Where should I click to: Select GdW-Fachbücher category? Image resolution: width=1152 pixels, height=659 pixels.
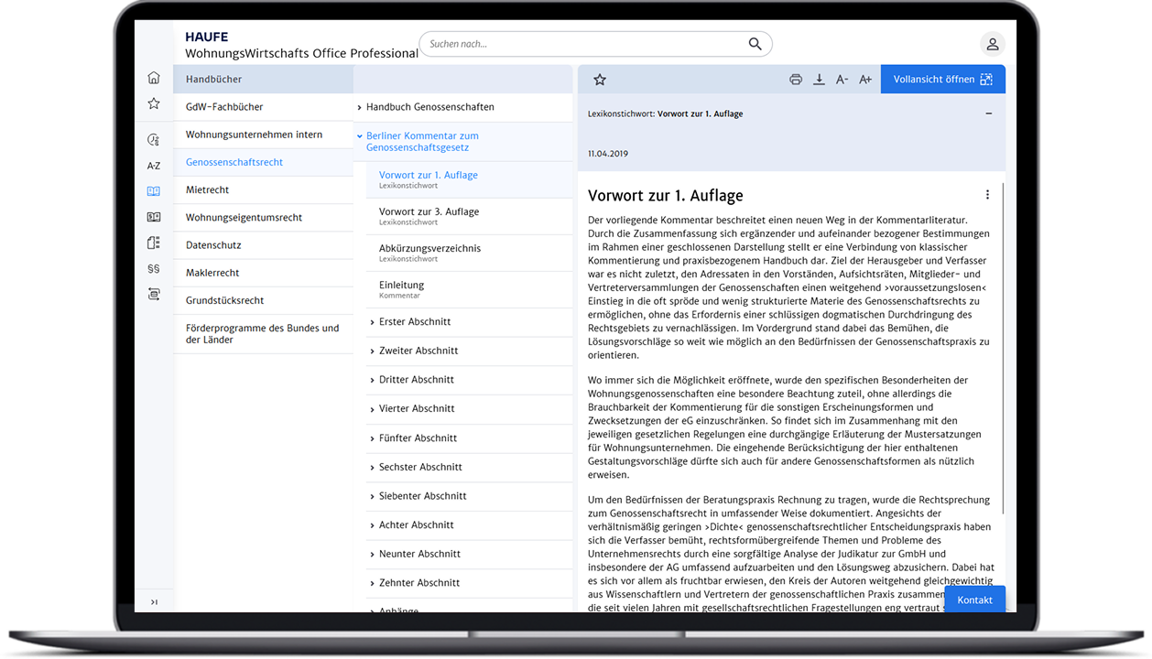click(x=263, y=107)
